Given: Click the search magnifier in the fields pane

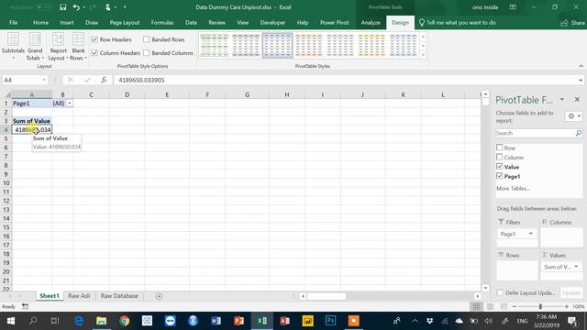Looking at the screenshot, I should [579, 133].
